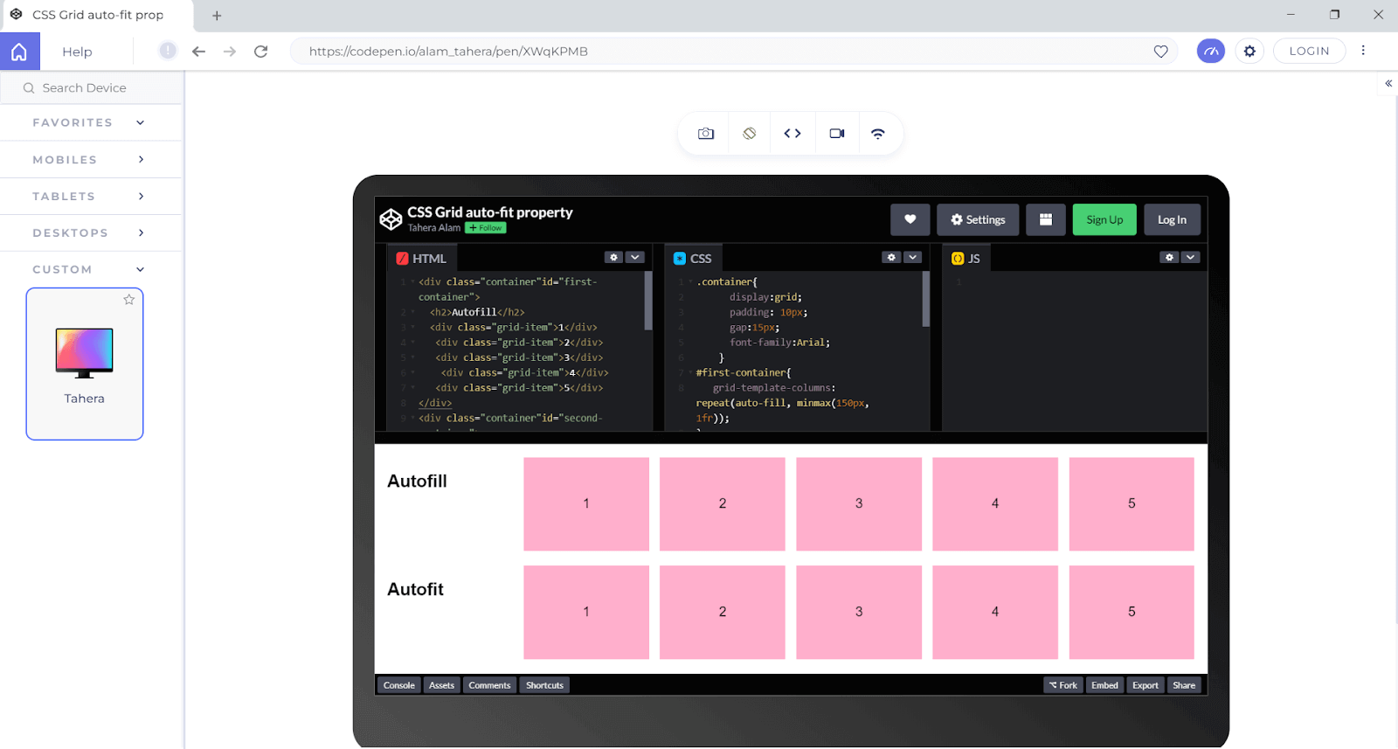
Task: Change the editor layout view
Action: pyautogui.click(x=1046, y=219)
